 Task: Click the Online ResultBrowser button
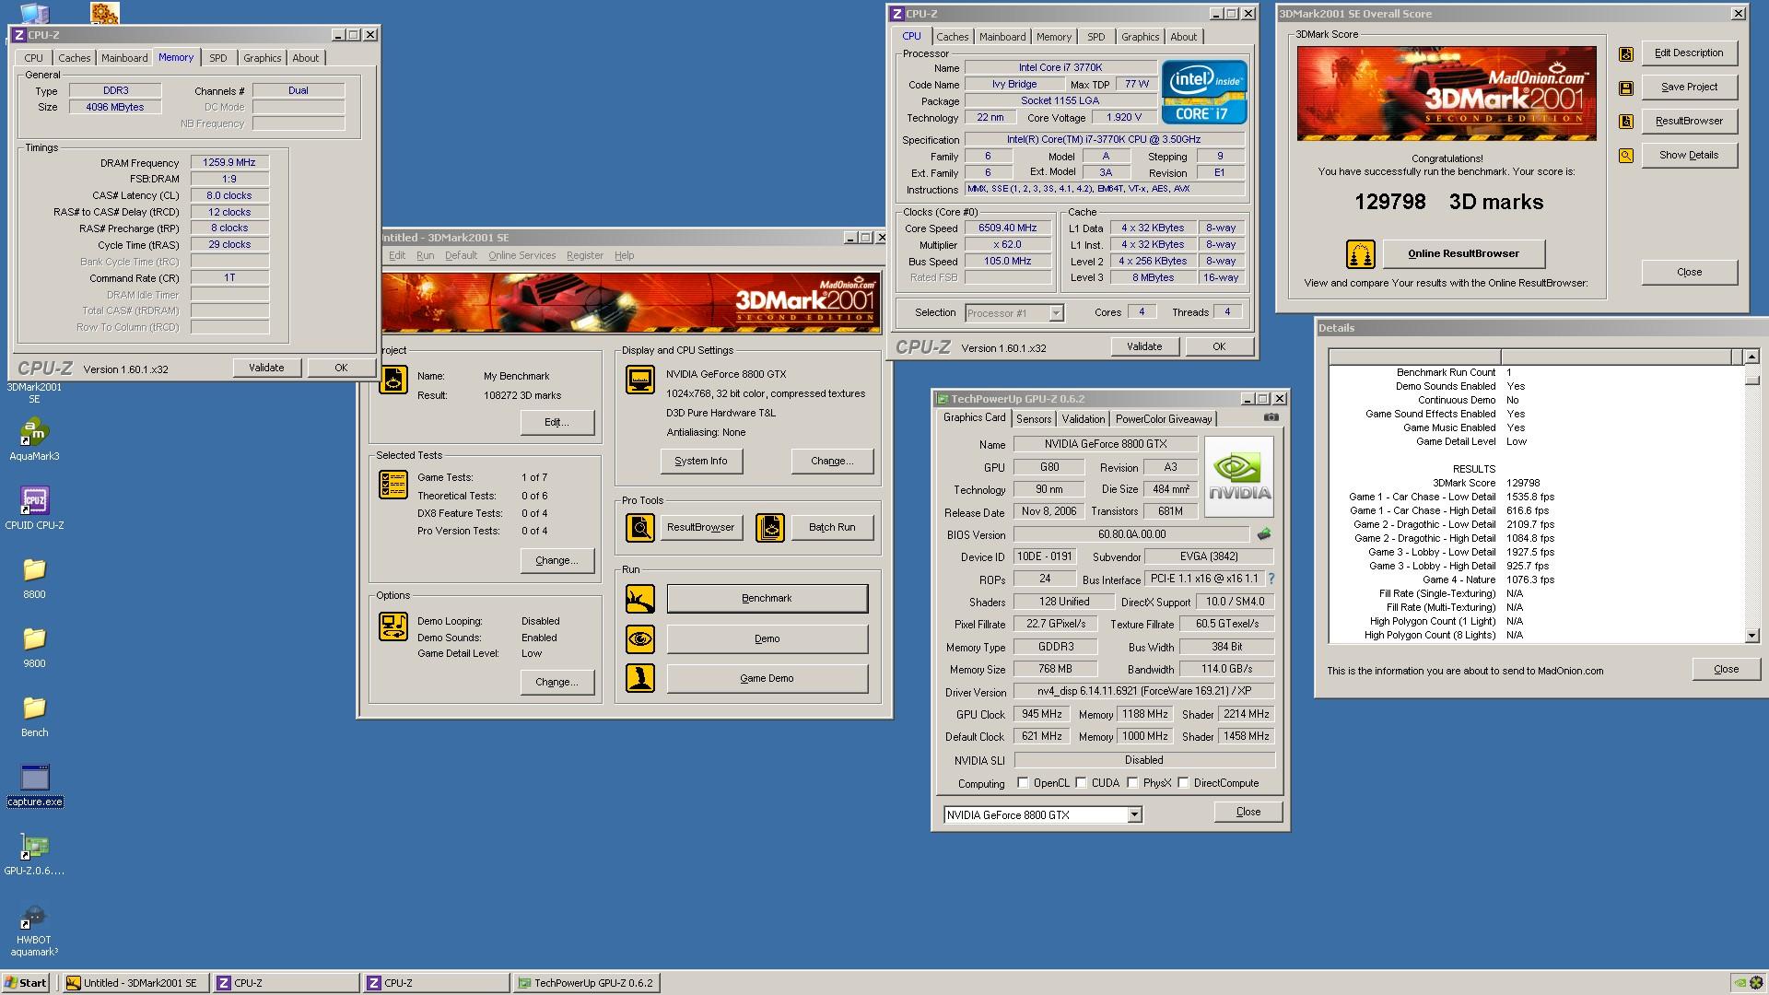pyautogui.click(x=1463, y=253)
